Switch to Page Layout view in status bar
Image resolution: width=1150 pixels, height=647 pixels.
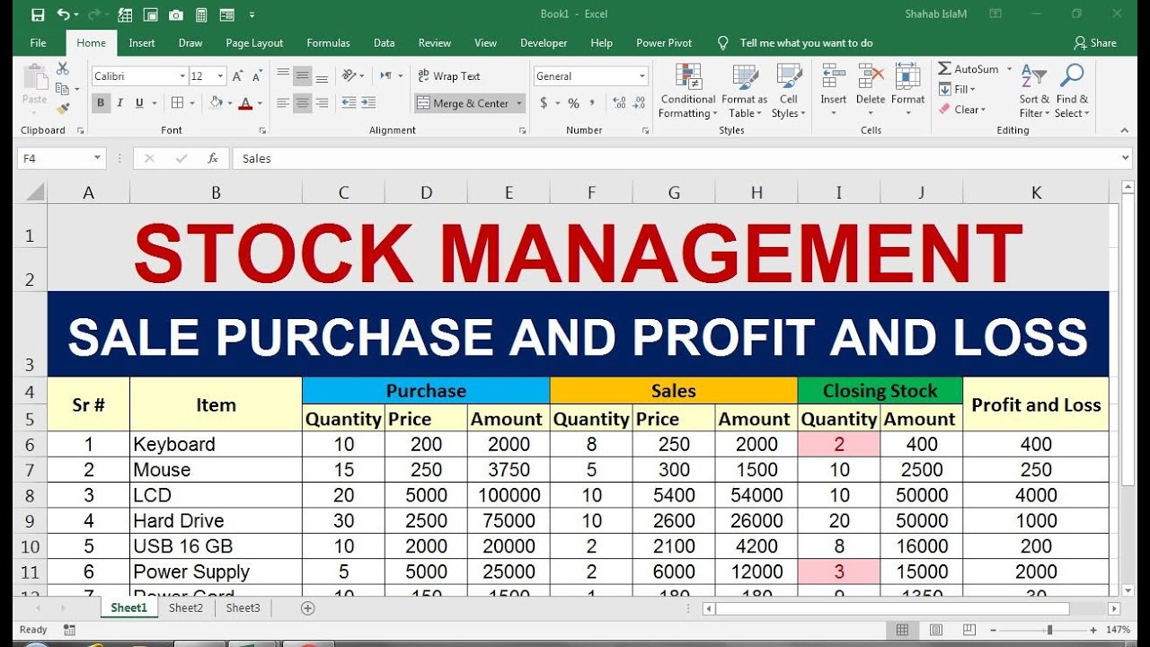pos(934,630)
